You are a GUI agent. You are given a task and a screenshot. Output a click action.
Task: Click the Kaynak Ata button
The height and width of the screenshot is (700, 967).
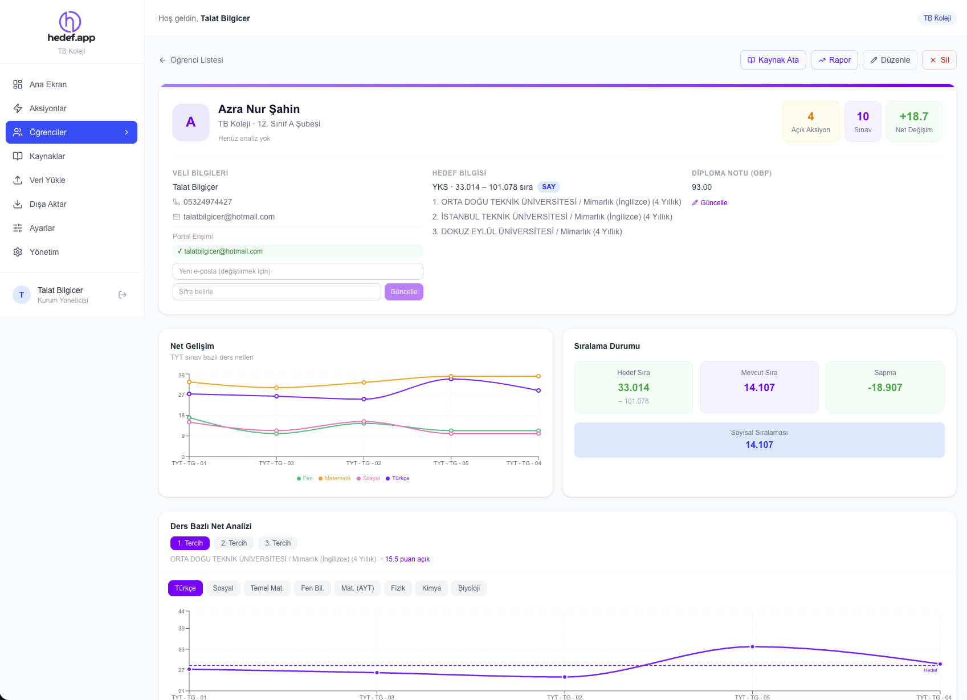(x=773, y=60)
